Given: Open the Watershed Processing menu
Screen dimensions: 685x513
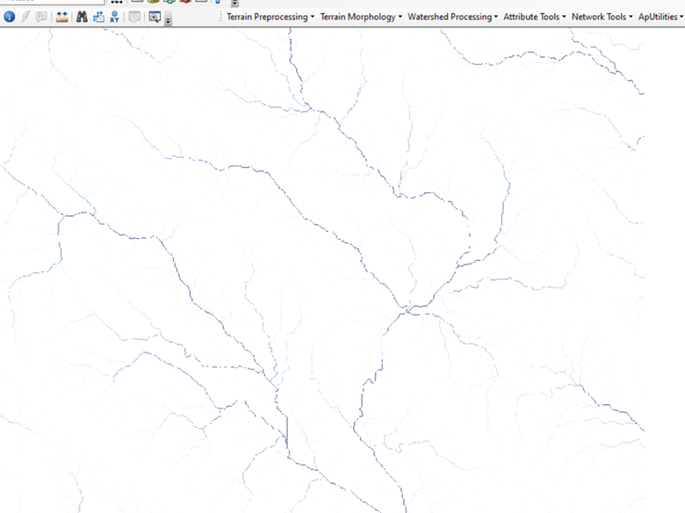Looking at the screenshot, I should [x=452, y=17].
